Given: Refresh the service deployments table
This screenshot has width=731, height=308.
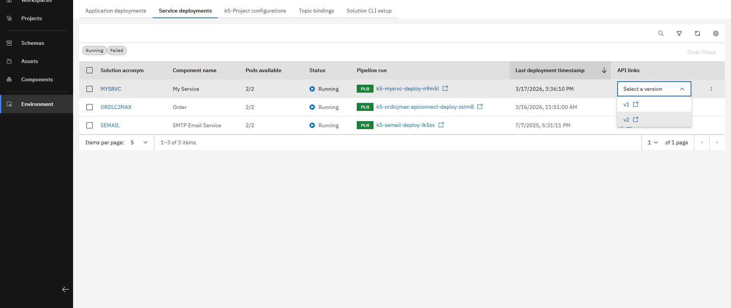Looking at the screenshot, I should click(x=697, y=33).
